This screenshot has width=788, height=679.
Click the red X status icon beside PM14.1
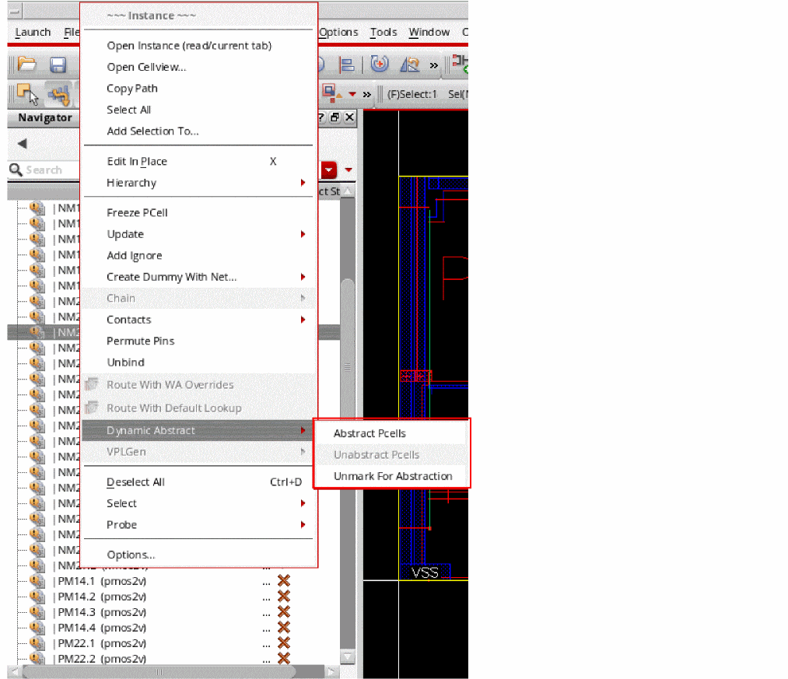pyautogui.click(x=284, y=581)
